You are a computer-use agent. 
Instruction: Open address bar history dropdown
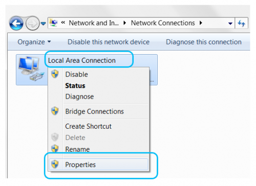pyautogui.click(x=230, y=24)
